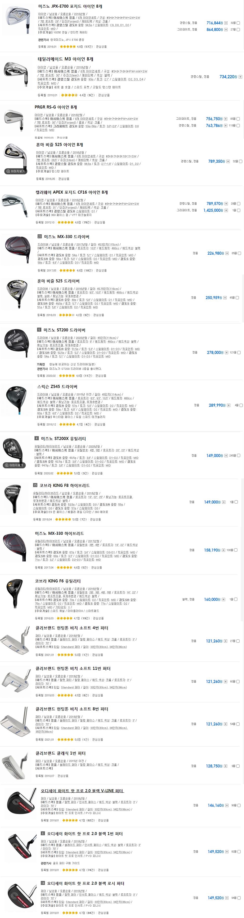The image size is (244, 918).
Task: Expand price details for 756,750원
Action: (x=225, y=119)
